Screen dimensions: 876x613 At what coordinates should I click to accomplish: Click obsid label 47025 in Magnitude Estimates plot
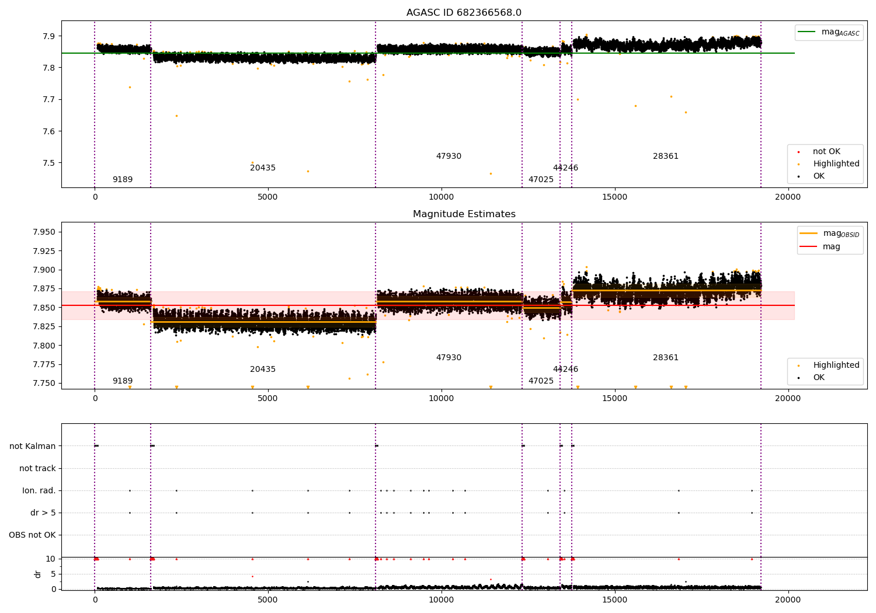(x=541, y=381)
